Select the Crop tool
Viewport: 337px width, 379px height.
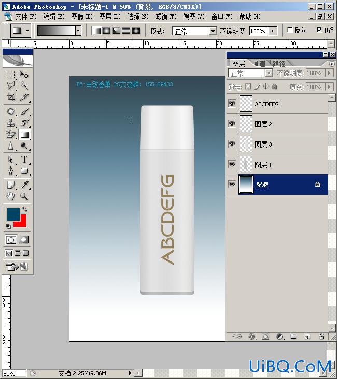(x=11, y=97)
